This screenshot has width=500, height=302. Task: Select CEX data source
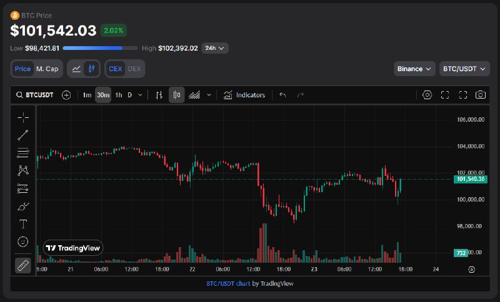click(116, 69)
